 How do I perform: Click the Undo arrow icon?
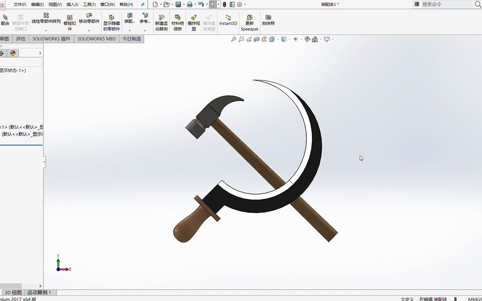201,4
